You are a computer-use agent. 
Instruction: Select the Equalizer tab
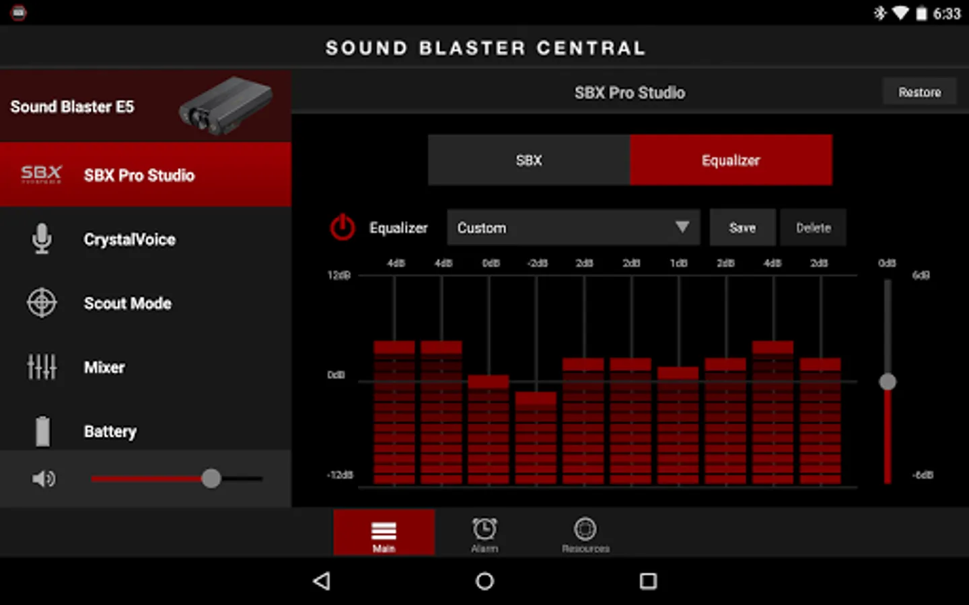(731, 160)
